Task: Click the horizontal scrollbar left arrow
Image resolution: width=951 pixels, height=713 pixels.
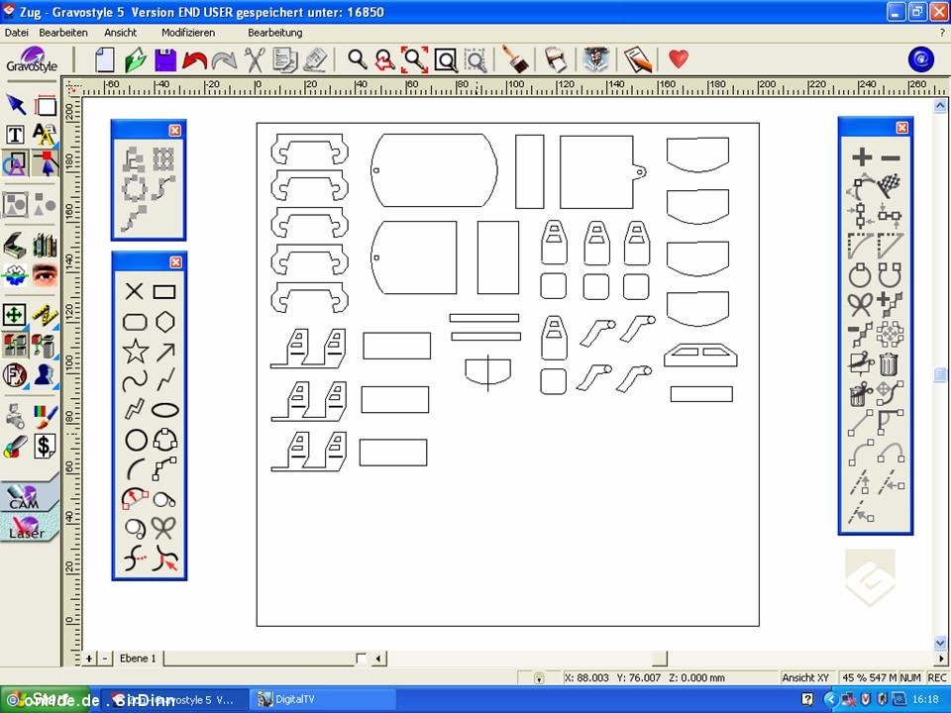Action: tap(378, 659)
